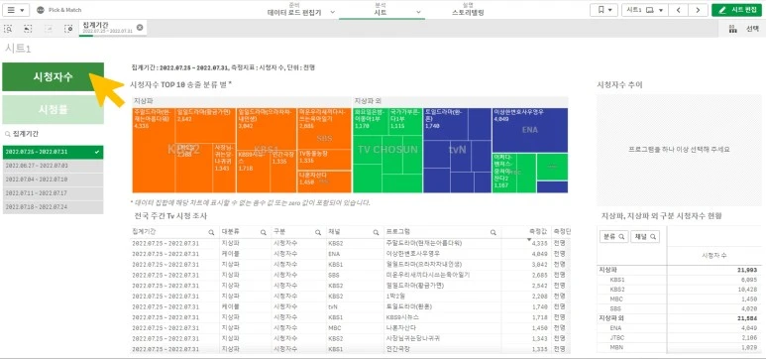This screenshot has height=359, width=766.
Task: Click the green TV CHOSUN treemap block
Action: pyautogui.click(x=387, y=149)
